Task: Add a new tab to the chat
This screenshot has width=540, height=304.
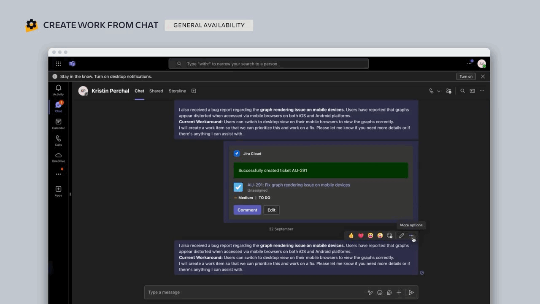Action: 194,91
